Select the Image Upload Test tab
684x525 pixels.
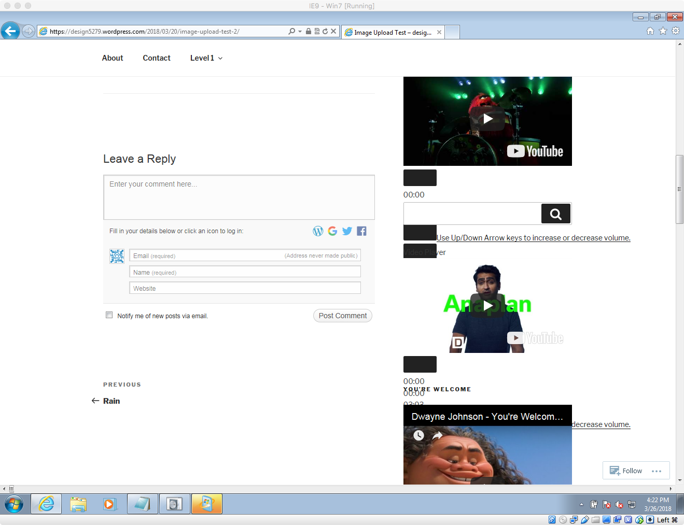tap(393, 32)
